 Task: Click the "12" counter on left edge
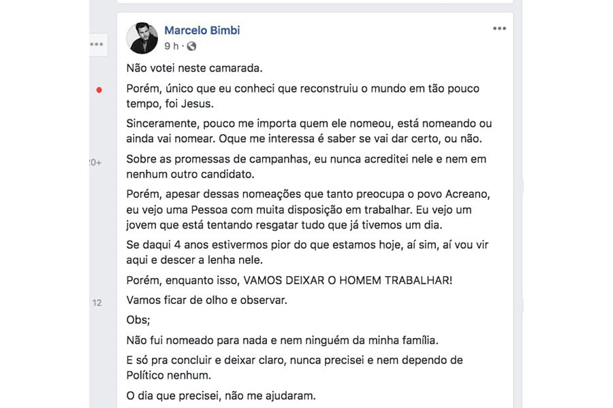point(97,303)
